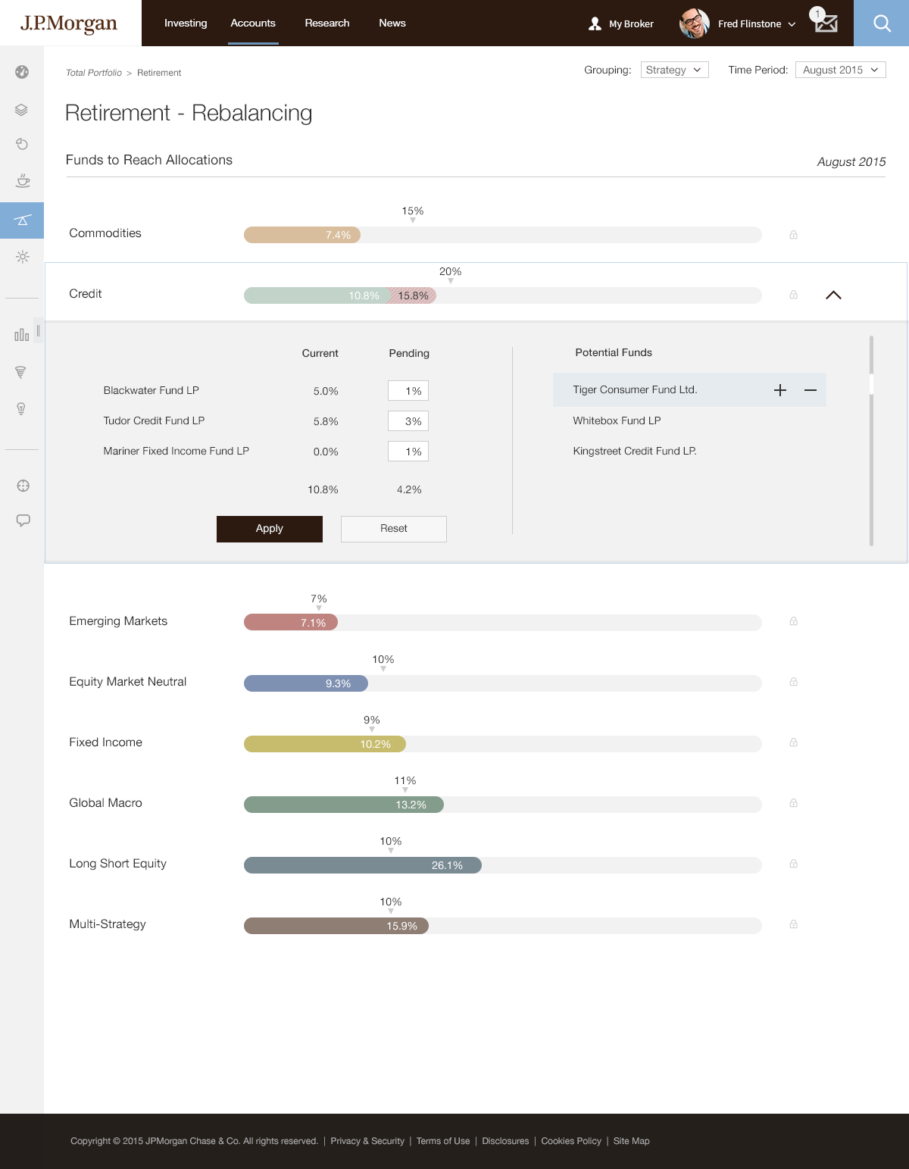
Task: Toggle the lock for Equity Market Neutral
Action: (x=794, y=682)
